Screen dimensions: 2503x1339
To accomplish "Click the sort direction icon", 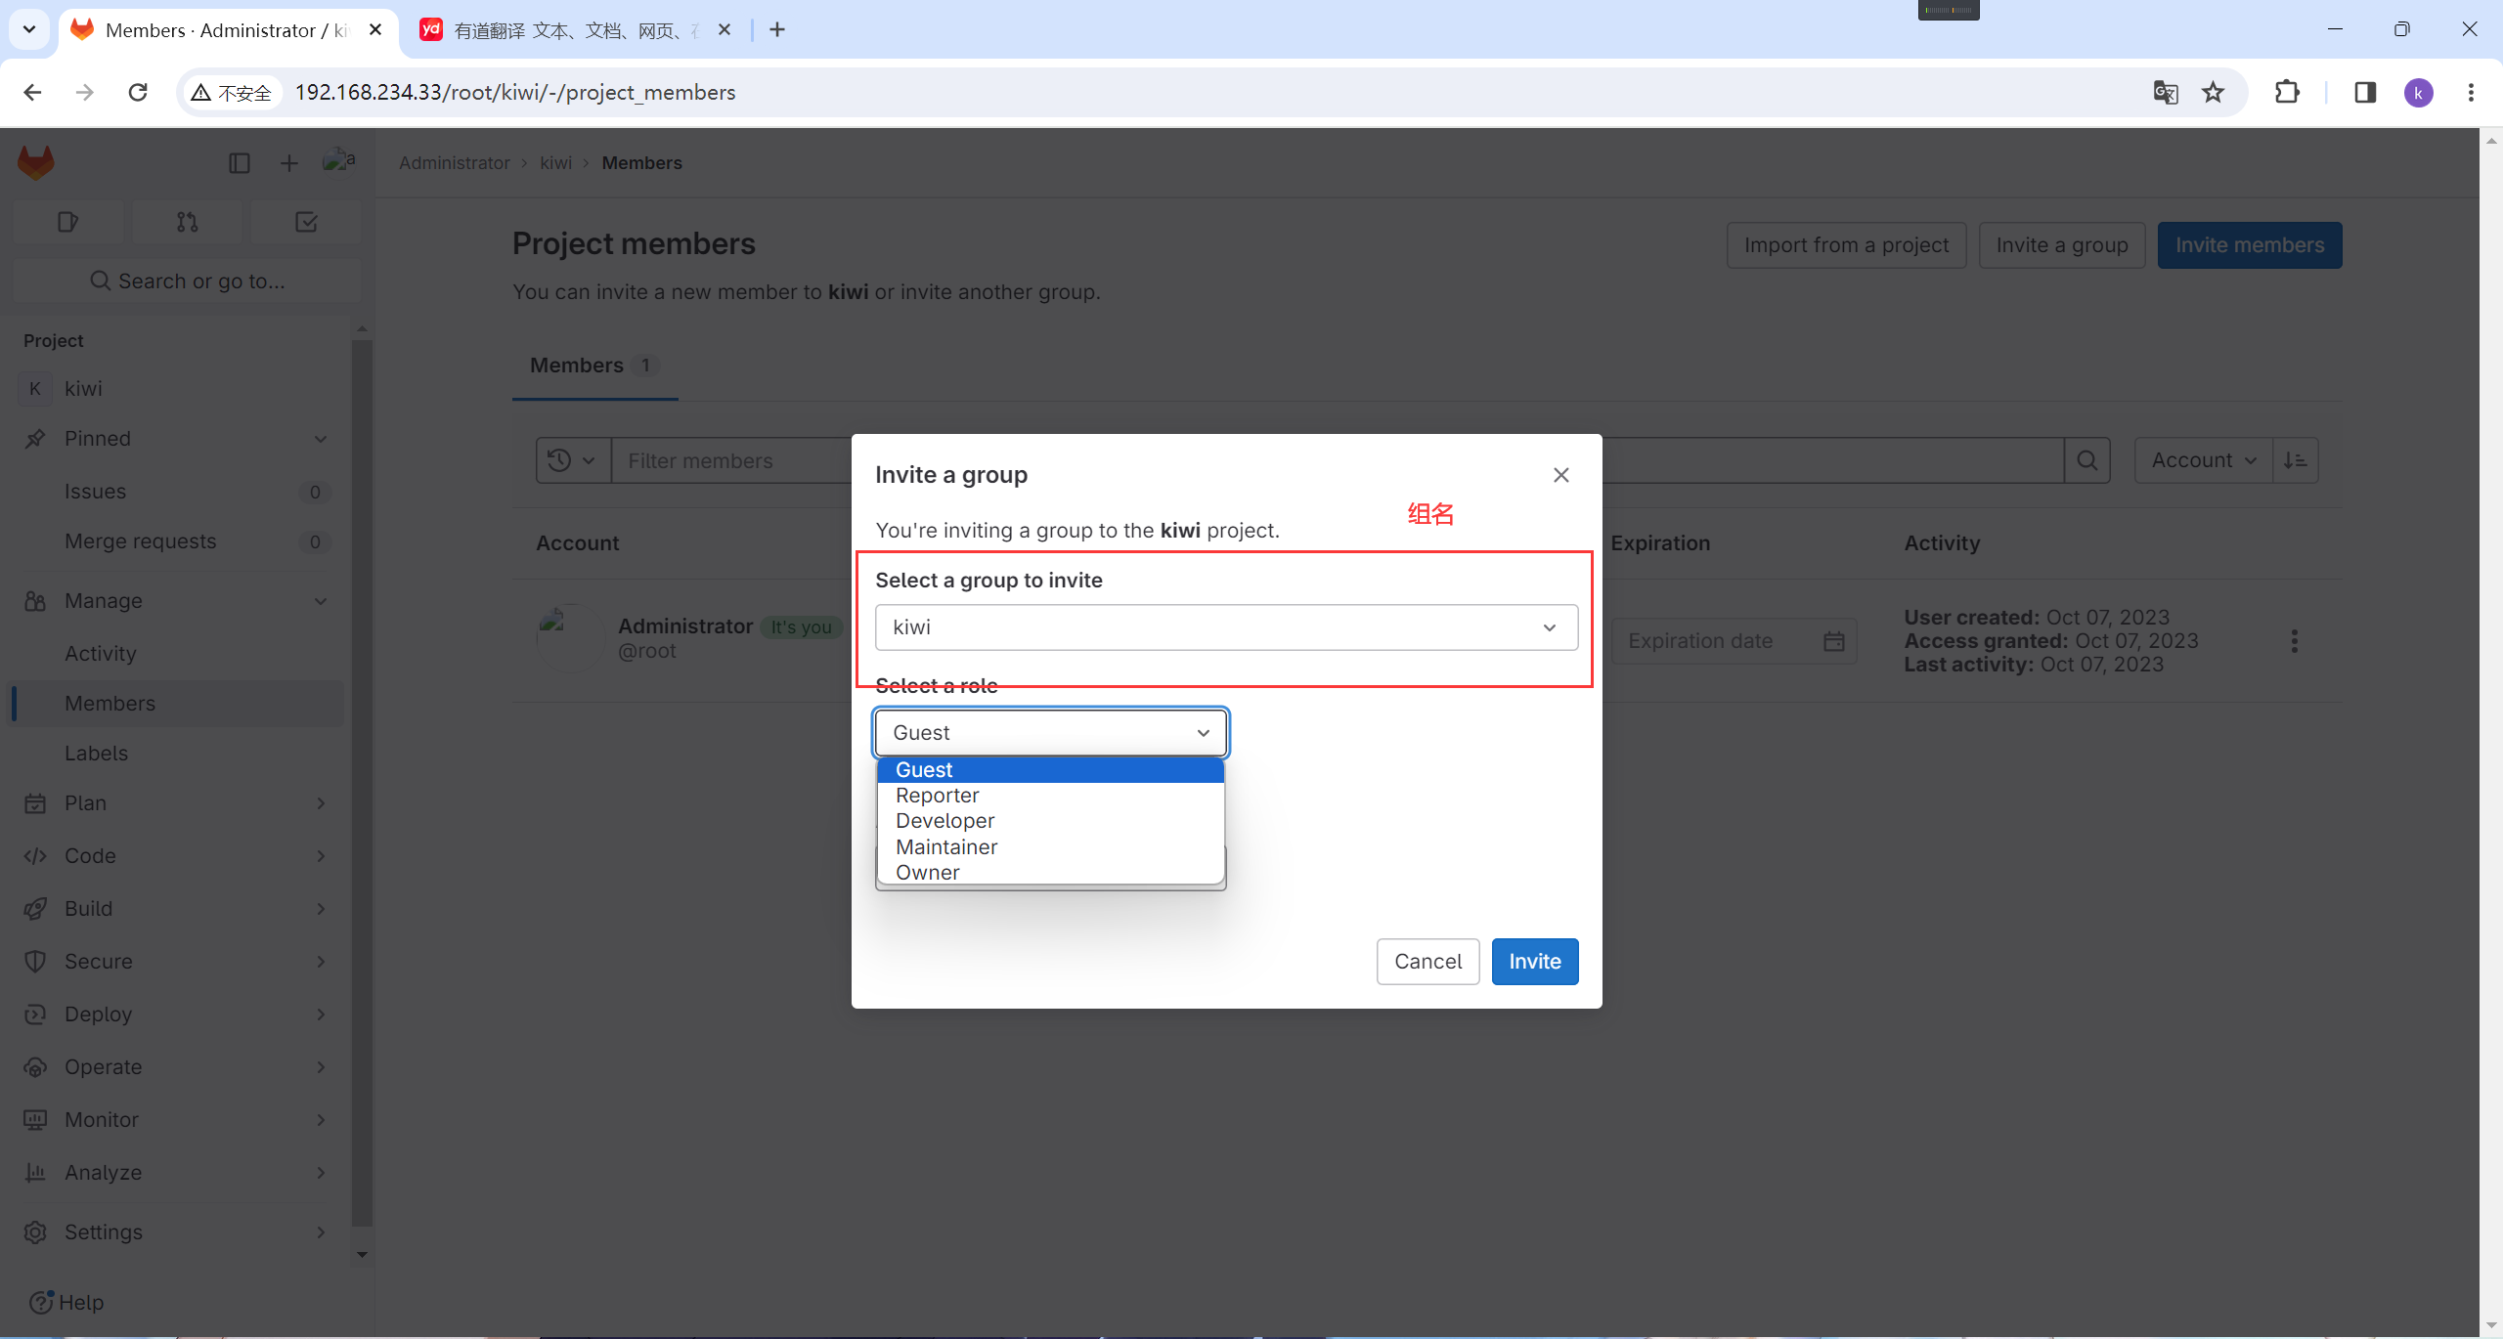I will click(x=2295, y=460).
